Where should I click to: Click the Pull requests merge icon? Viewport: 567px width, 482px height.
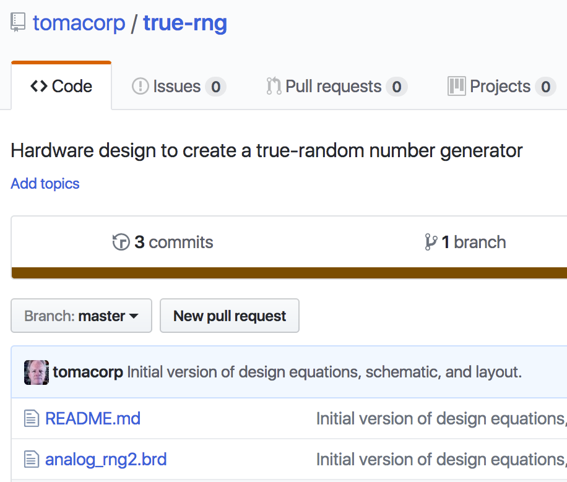click(x=274, y=86)
